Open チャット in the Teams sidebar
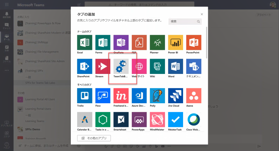The width and height of the screenshot is (279, 151). [7, 26]
